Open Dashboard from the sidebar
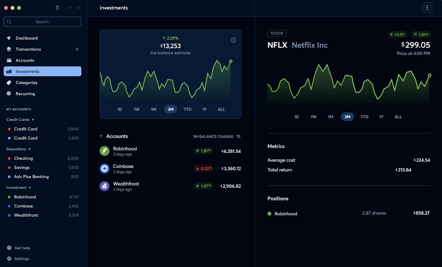 pos(42,38)
